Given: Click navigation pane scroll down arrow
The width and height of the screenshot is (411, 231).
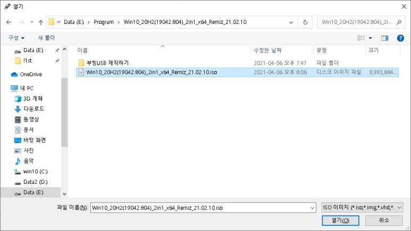Looking at the screenshot, I should [x=64, y=194].
